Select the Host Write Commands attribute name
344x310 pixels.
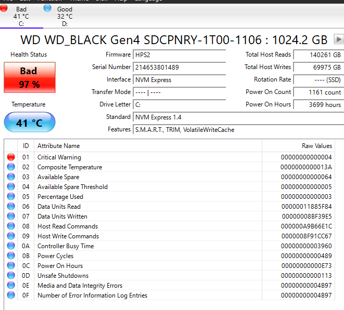[68, 236]
